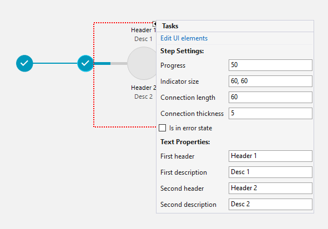Open the 'Edit UI elements' link

[184, 38]
